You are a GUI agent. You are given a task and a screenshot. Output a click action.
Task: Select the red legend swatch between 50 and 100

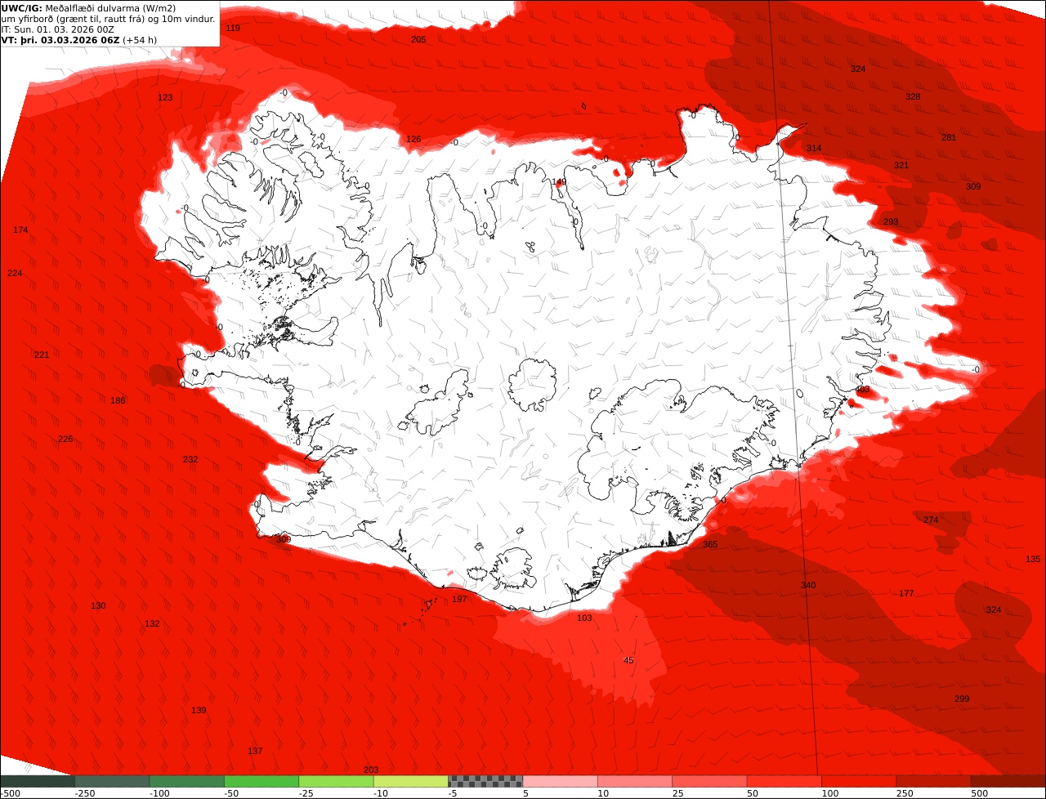point(784,781)
